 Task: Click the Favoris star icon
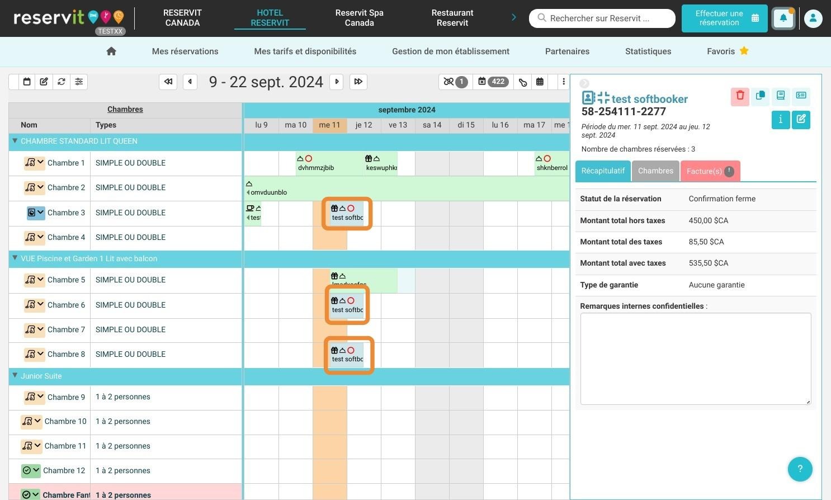click(744, 51)
